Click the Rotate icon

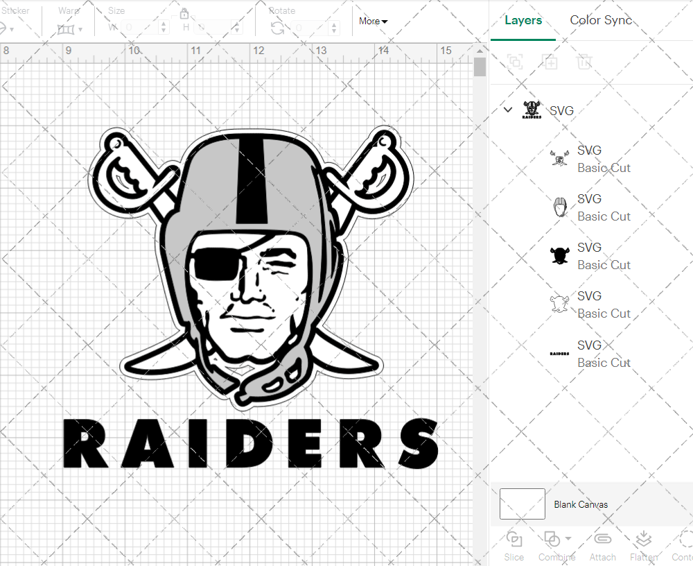(278, 28)
